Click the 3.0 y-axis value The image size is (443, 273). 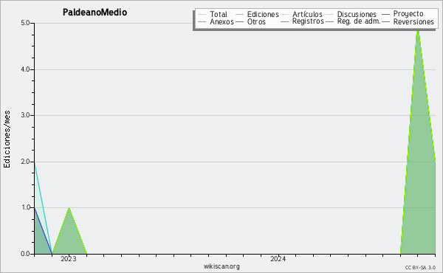[x=25, y=115]
